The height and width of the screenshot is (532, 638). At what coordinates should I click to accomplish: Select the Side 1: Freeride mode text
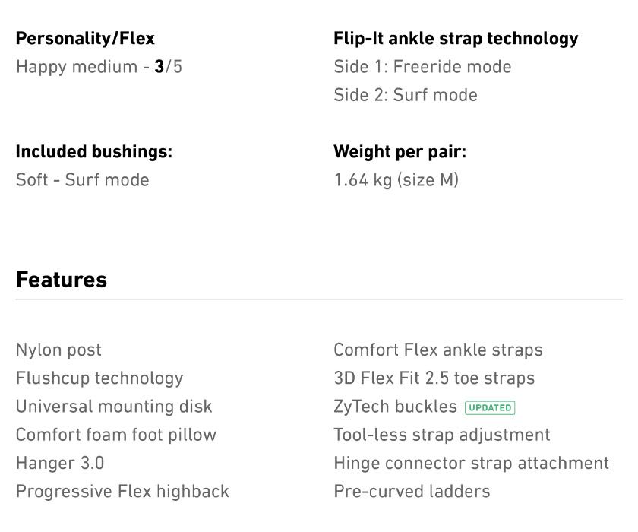(422, 67)
